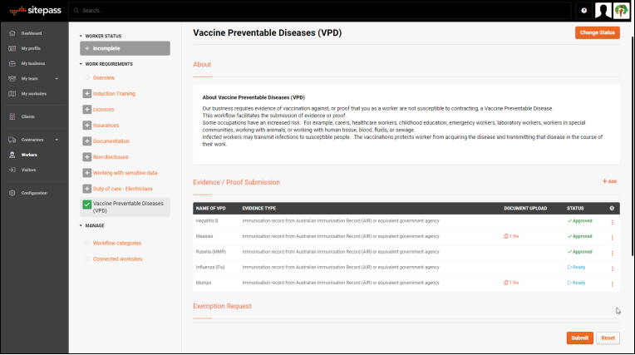The height and width of the screenshot is (355, 635).
Task: Open row actions menu for Influenza (Flu)
Action: [612, 269]
